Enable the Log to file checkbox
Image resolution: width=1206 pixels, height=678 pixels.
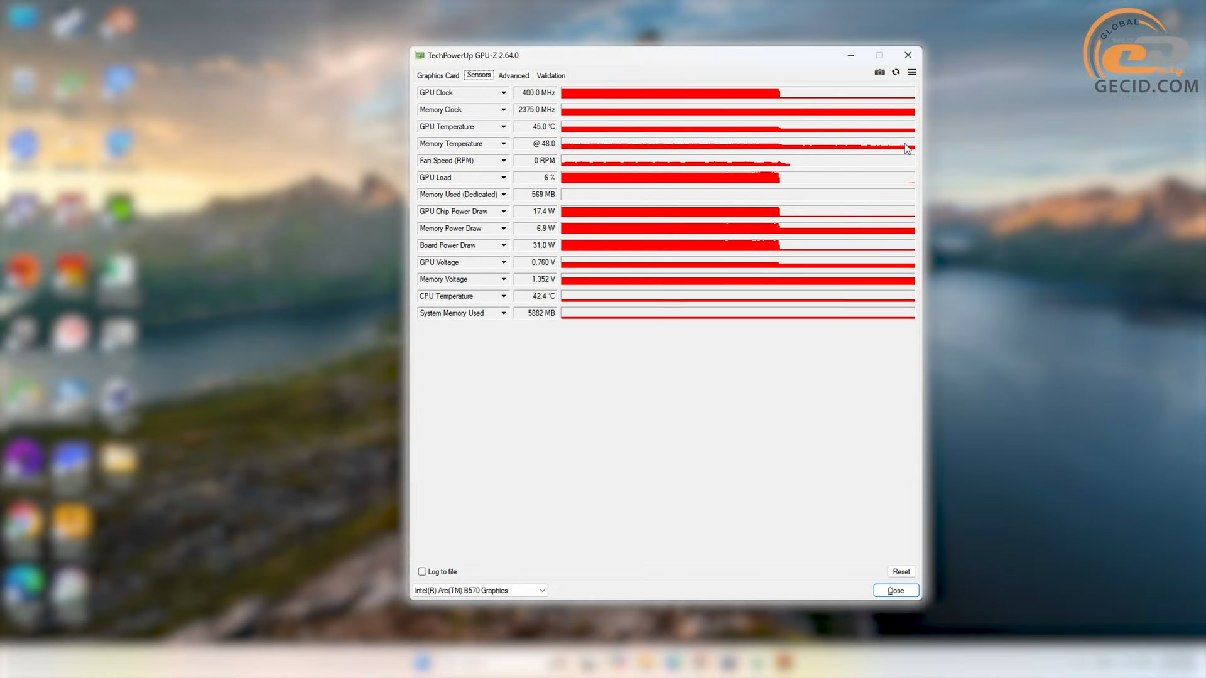422,571
